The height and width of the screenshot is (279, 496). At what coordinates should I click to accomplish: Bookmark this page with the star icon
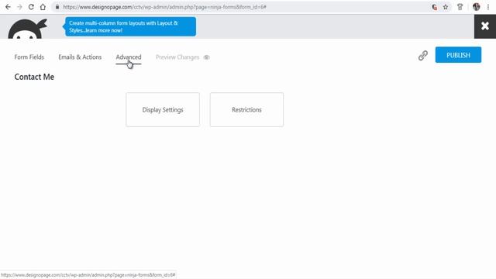pyautogui.click(x=446, y=7)
